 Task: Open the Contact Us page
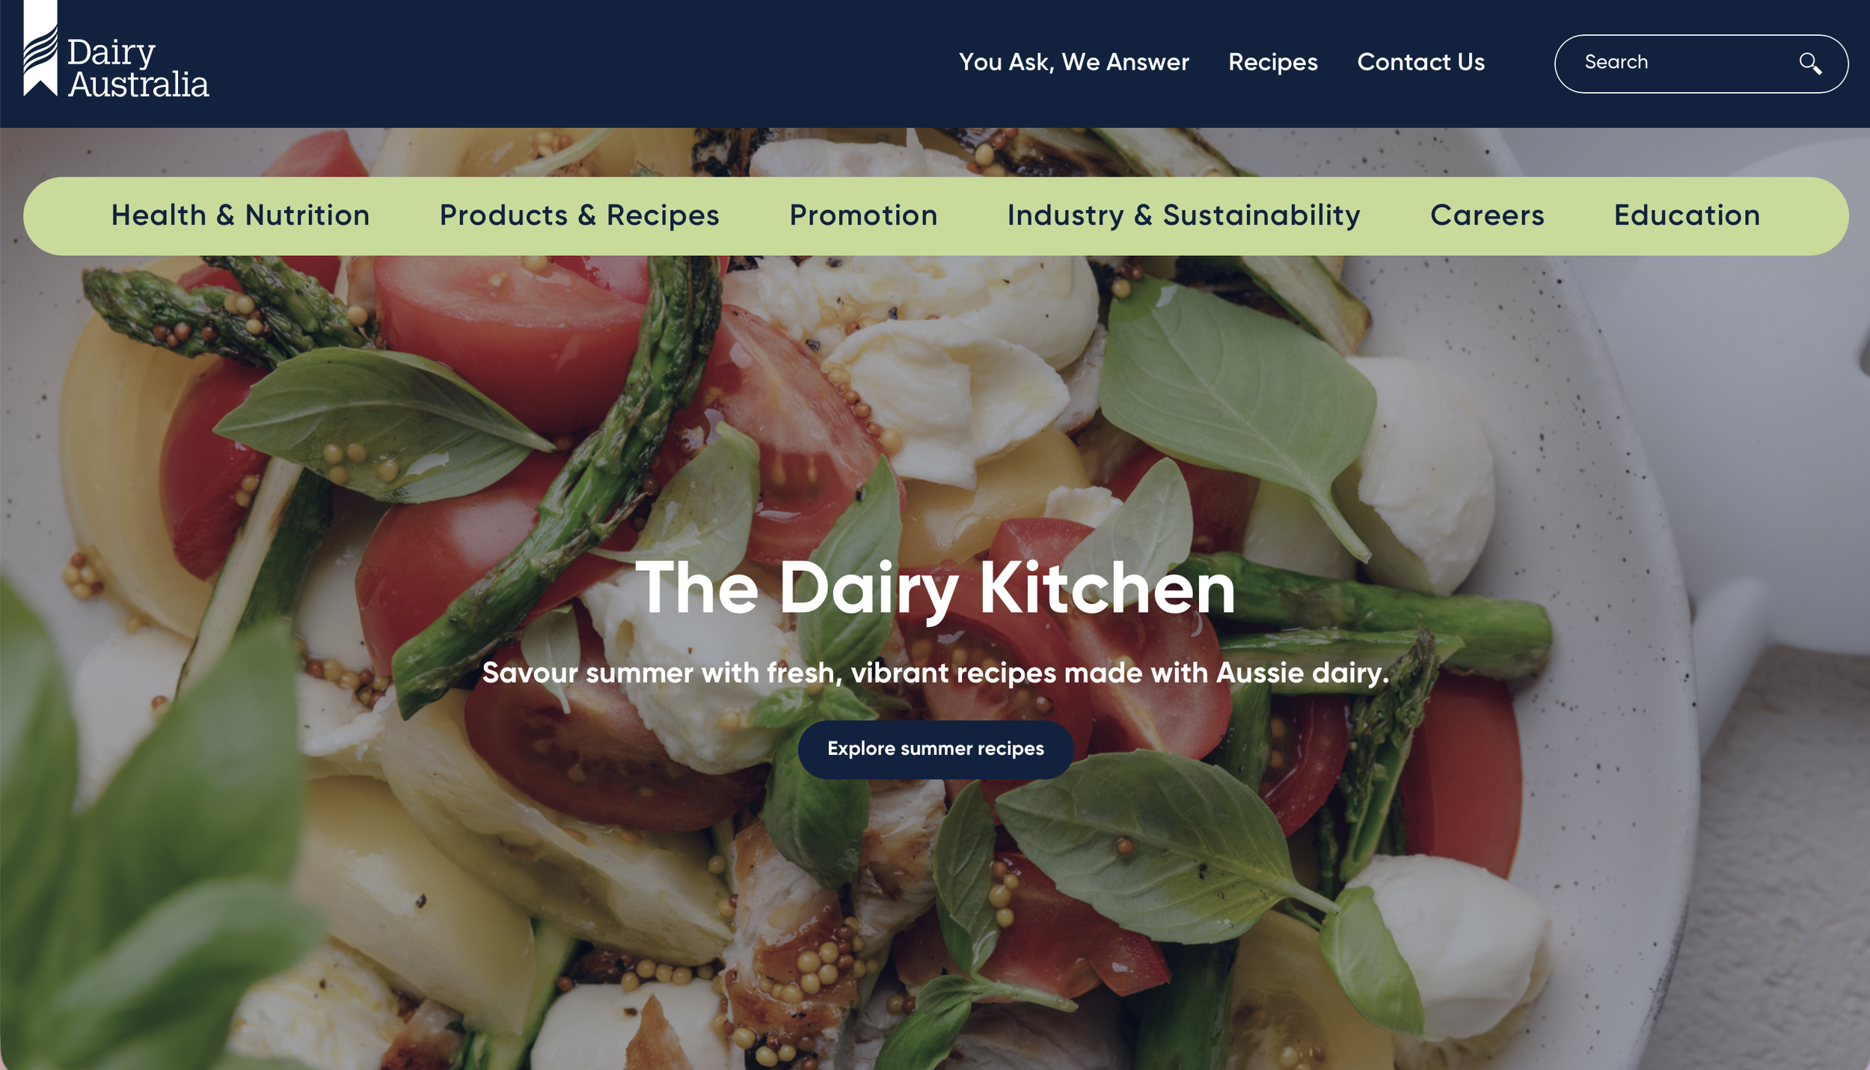(x=1420, y=62)
